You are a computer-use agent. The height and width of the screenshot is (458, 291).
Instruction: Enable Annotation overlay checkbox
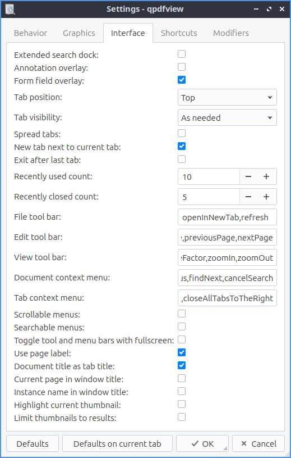click(x=182, y=67)
